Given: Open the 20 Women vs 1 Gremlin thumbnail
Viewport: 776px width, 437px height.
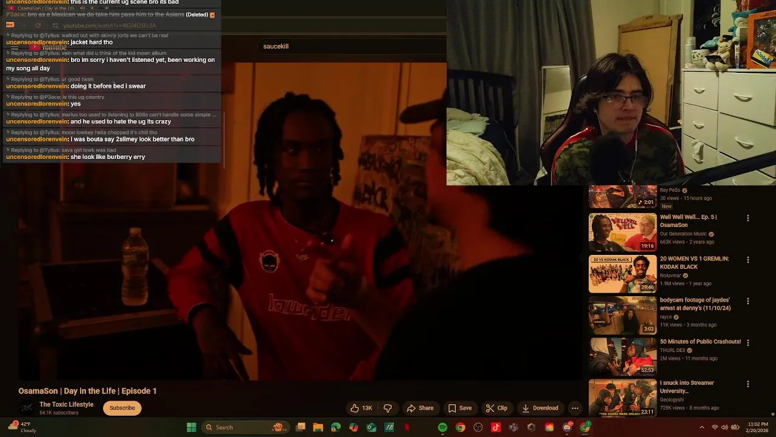Looking at the screenshot, I should click(x=623, y=273).
